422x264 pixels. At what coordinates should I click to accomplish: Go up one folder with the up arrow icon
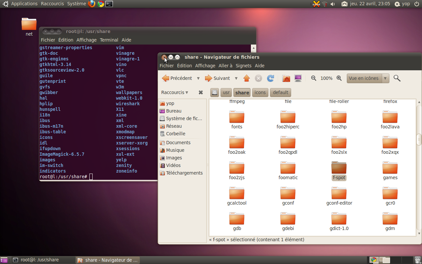247,78
